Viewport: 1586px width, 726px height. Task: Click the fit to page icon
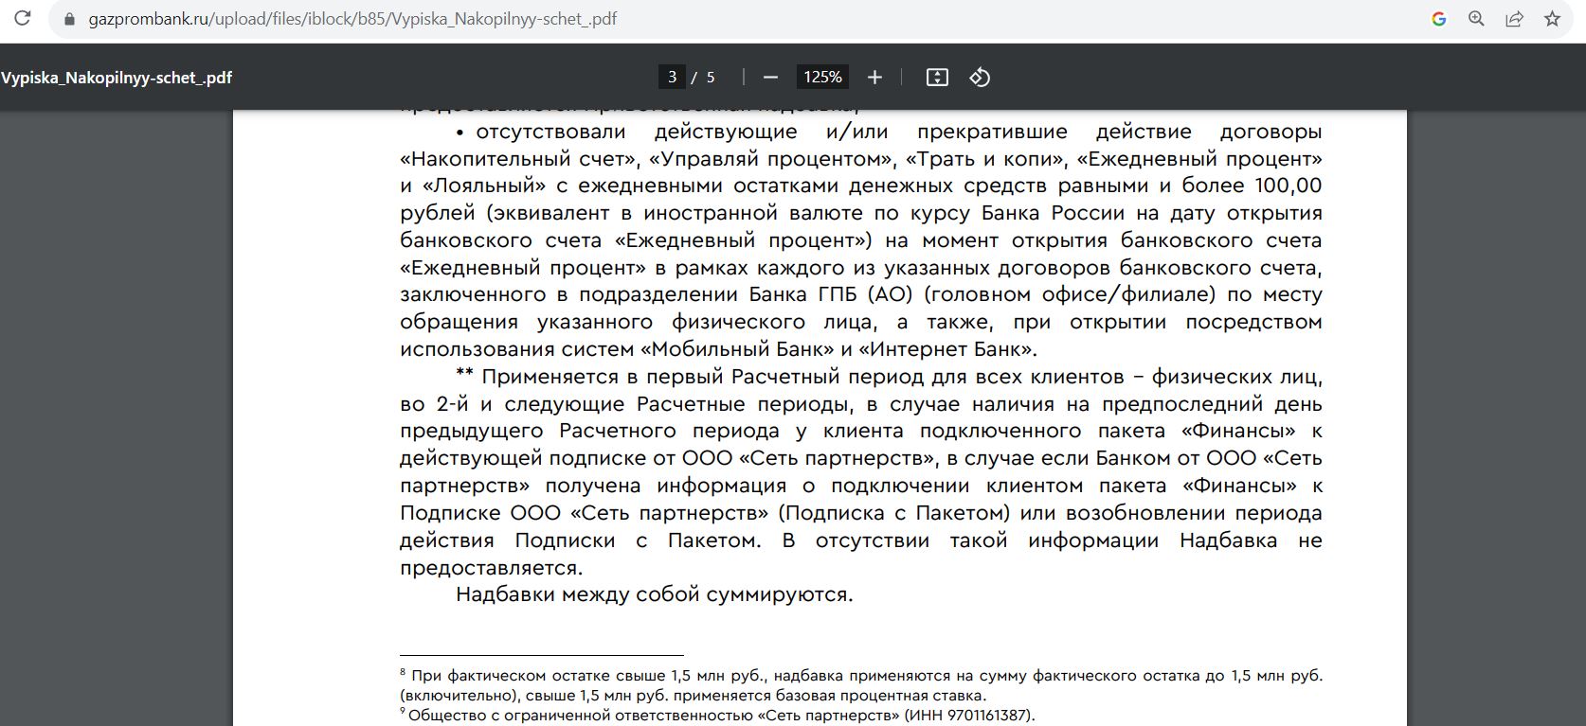coord(937,77)
